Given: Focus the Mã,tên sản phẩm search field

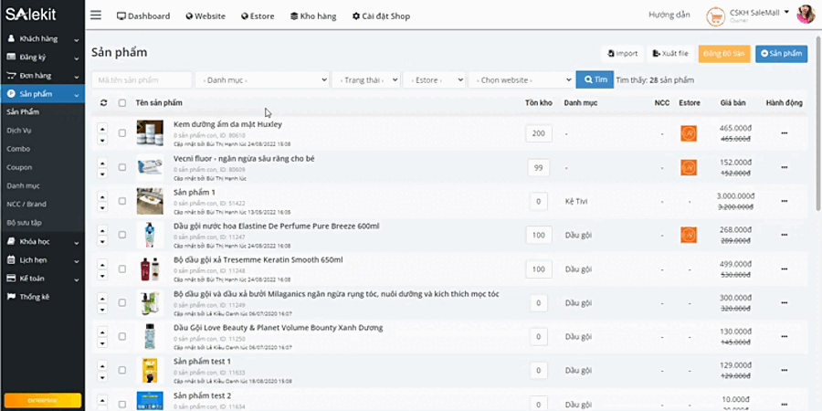Looking at the screenshot, I should coord(142,80).
